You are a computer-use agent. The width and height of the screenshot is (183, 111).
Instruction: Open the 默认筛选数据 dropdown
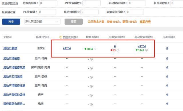[42, 21]
